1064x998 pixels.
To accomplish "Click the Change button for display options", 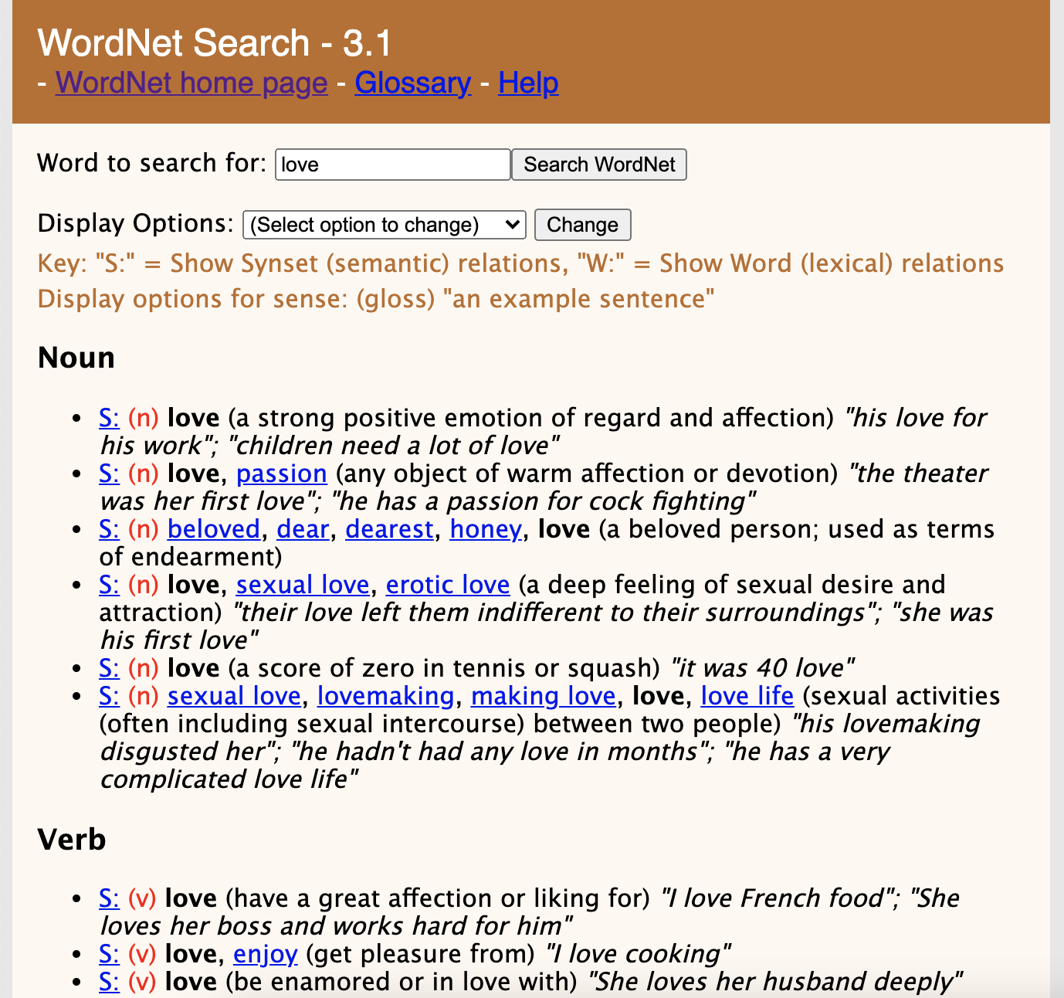I will [x=582, y=224].
